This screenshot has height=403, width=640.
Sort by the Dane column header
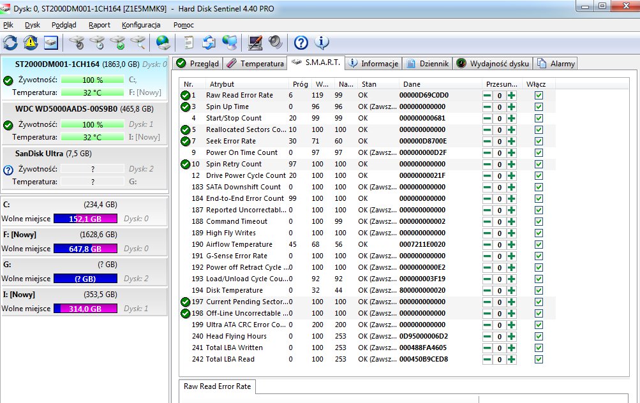click(x=440, y=84)
